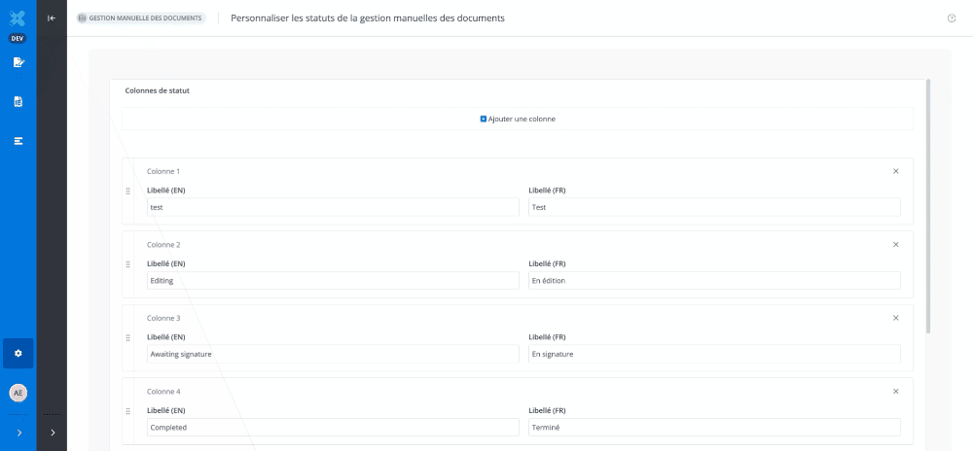This screenshot has height=451, width=973.
Task: Click the drag handle of Colonne 1
Action: pyautogui.click(x=127, y=191)
